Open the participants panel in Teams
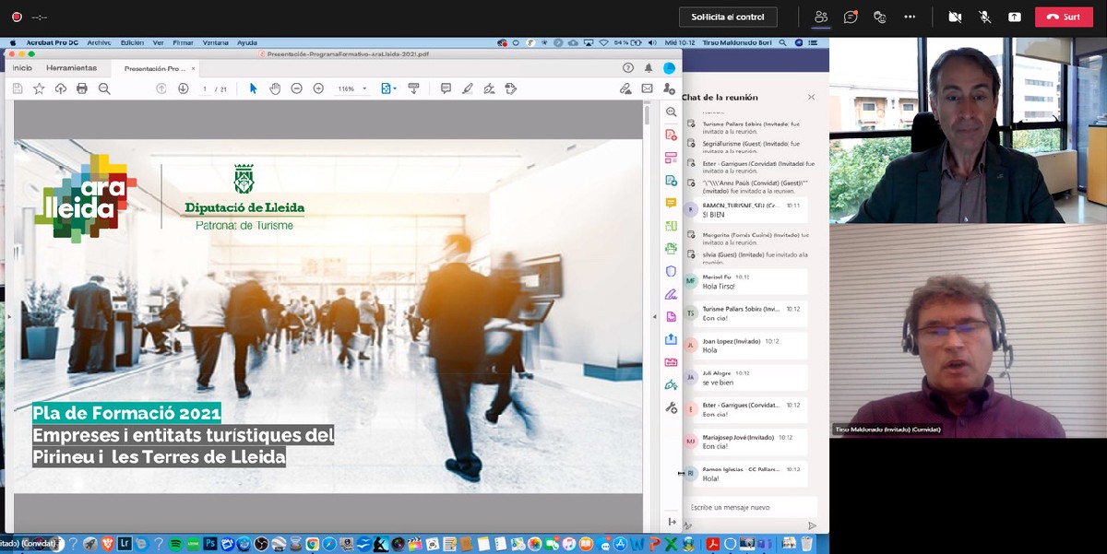This screenshot has width=1107, height=554. click(821, 17)
